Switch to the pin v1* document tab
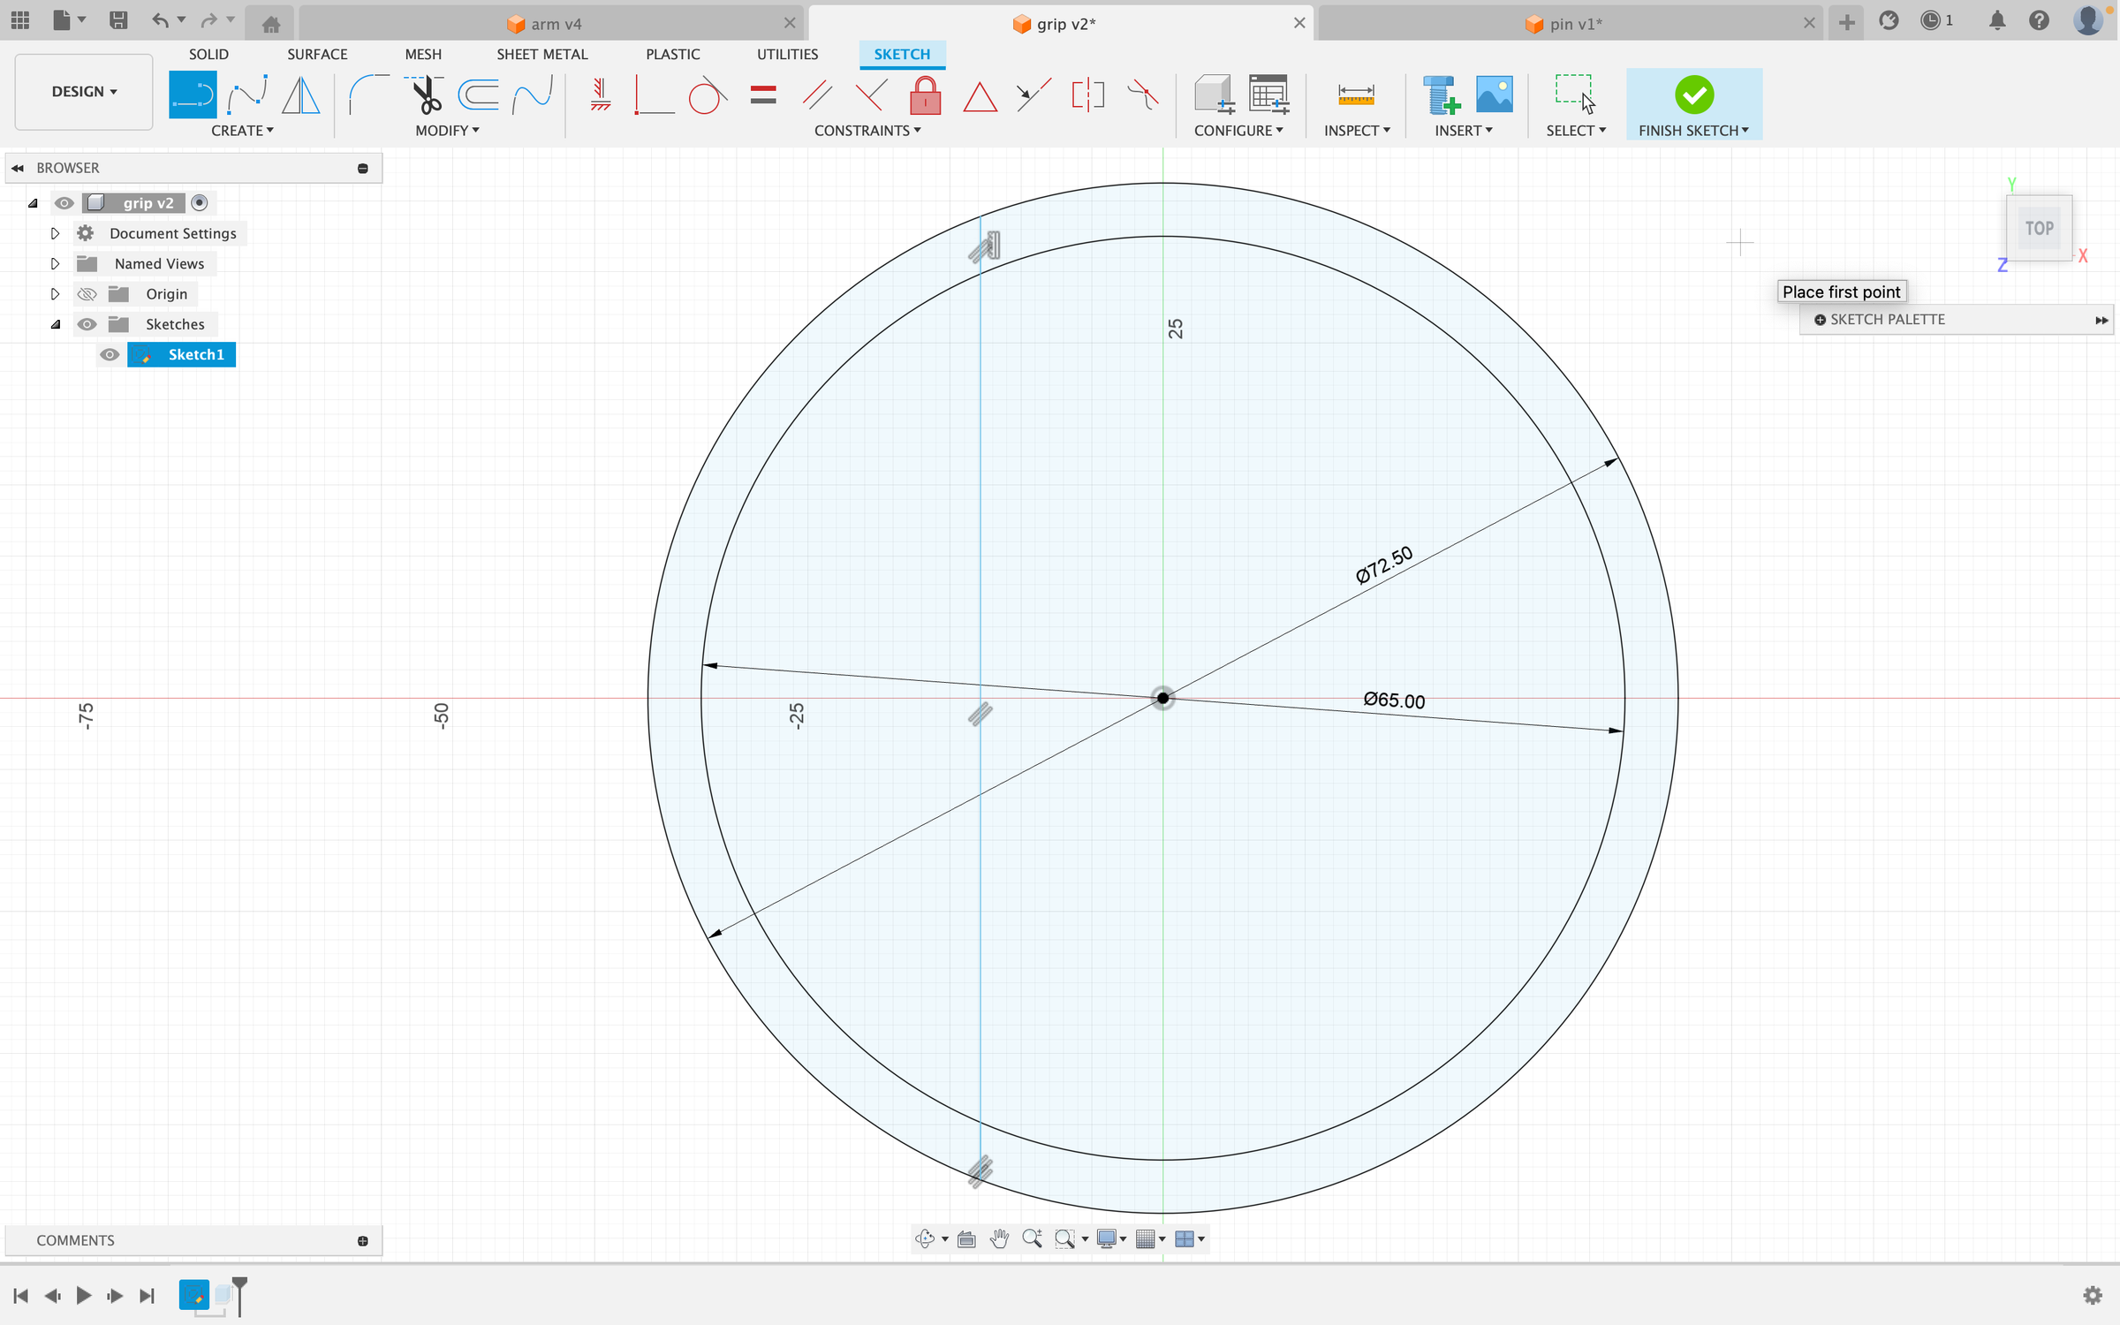 (x=1572, y=24)
